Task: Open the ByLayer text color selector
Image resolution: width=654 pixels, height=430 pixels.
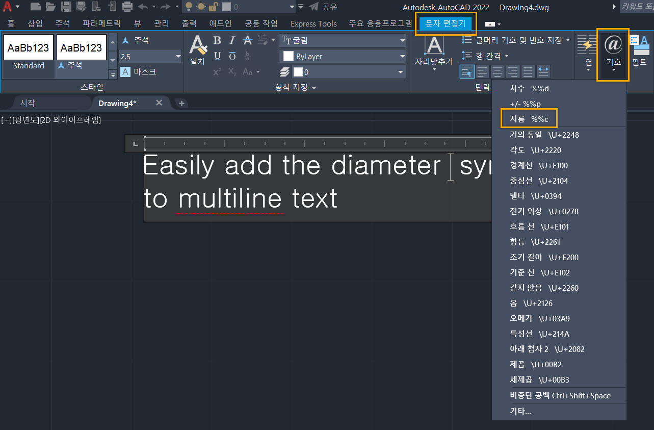Action: click(343, 57)
